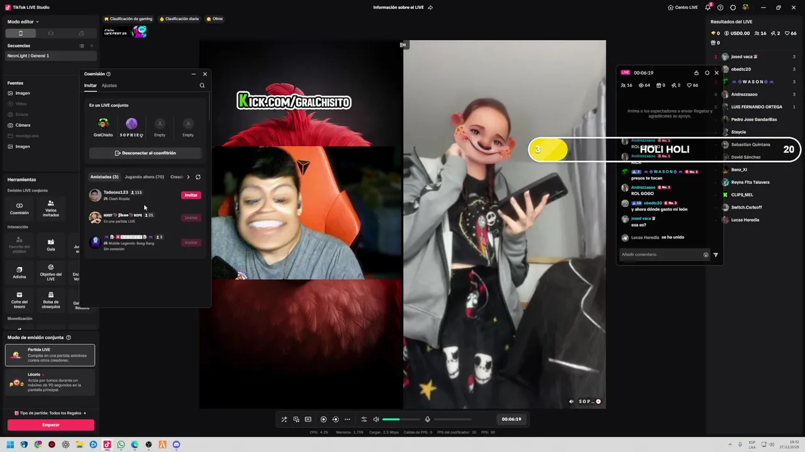Click the screen-and-audio capture toolbar icon
Screen dimensions: 805x452
(296, 419)
